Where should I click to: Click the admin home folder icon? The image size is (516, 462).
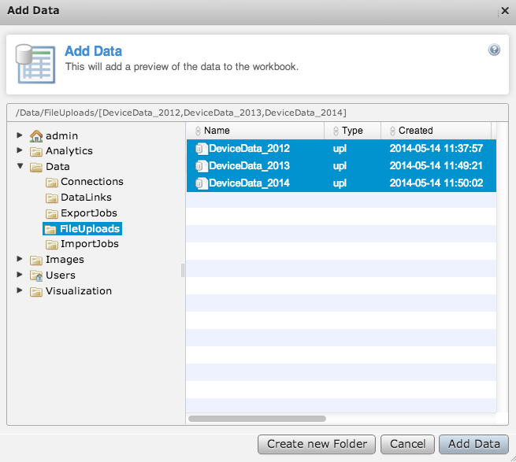point(36,136)
